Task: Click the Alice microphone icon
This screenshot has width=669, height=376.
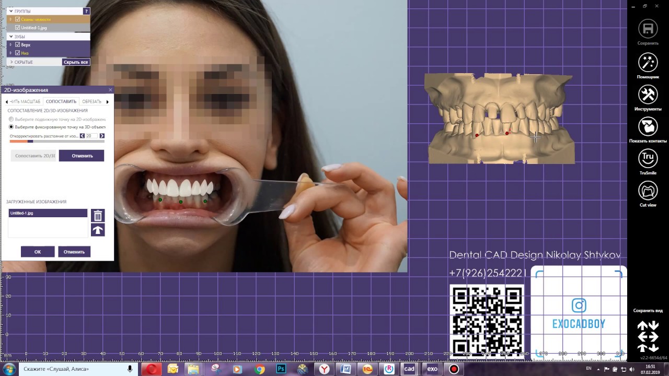Action: [130, 369]
